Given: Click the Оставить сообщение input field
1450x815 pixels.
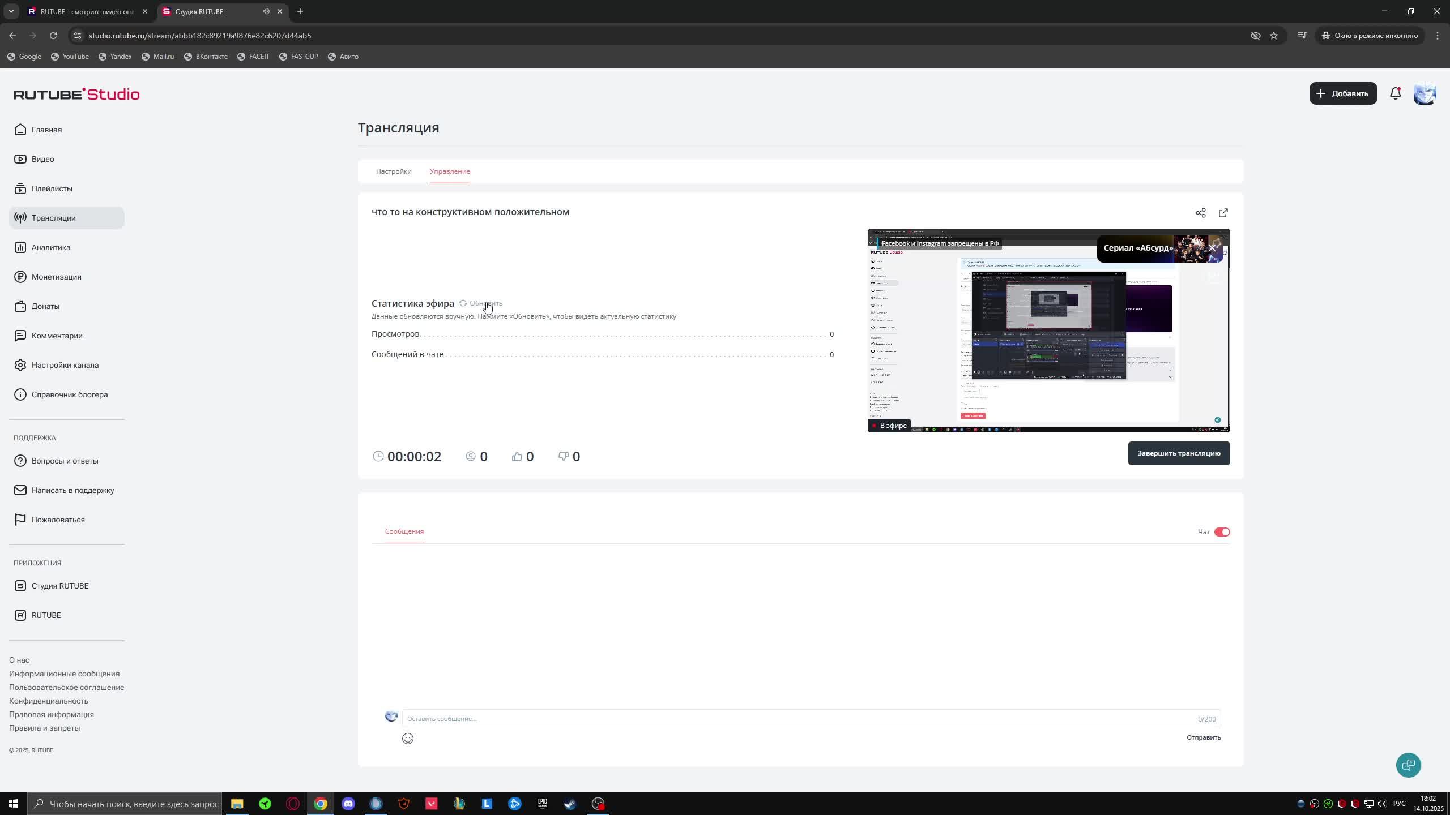Looking at the screenshot, I should 793,719.
